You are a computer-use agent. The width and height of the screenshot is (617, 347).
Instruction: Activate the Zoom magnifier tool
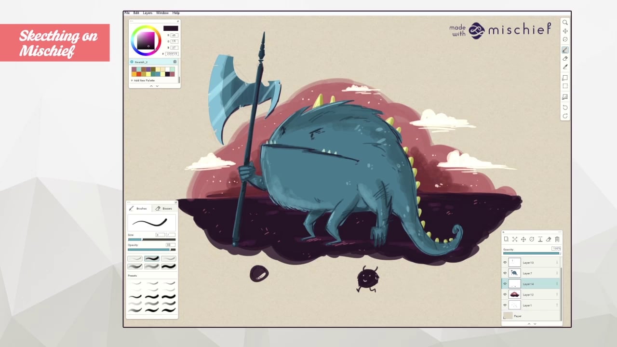pyautogui.click(x=565, y=22)
